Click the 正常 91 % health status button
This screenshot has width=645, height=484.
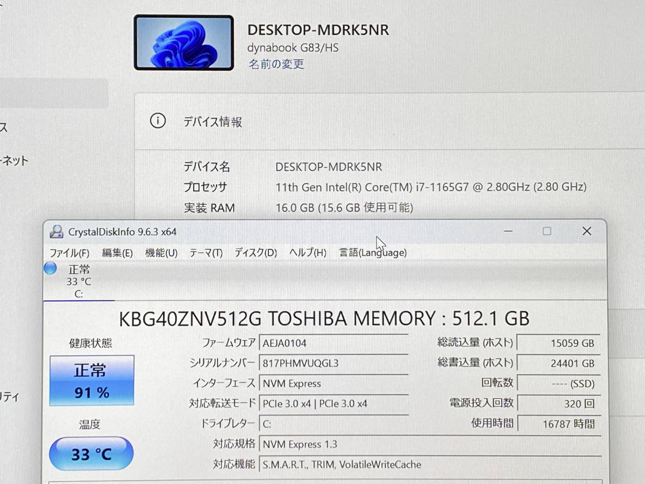coord(92,380)
